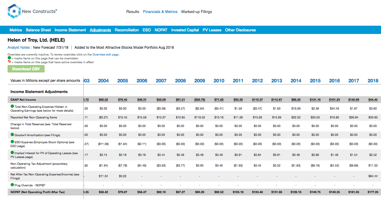Click the green override dot for Total Non-Operating Expense
Viewport: 381px width, 199px height.
pyautogui.click(x=12, y=107)
